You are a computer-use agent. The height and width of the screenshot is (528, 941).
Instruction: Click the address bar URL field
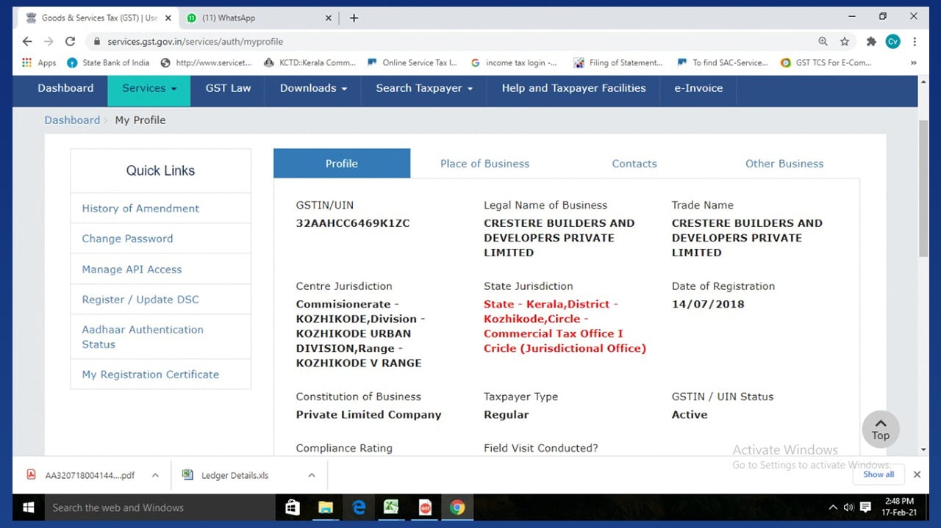click(x=441, y=42)
